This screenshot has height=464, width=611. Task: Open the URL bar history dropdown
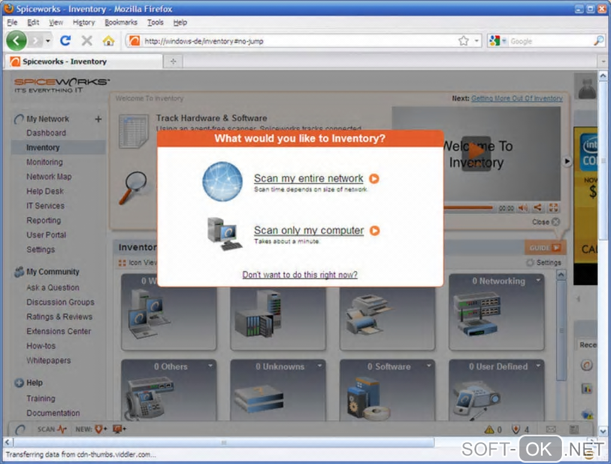(476, 41)
